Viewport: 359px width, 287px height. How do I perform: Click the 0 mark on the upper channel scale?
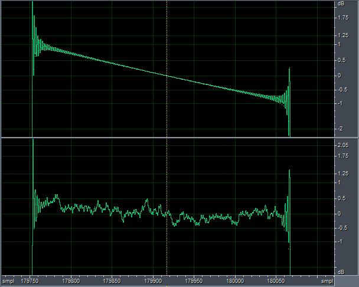click(340, 76)
